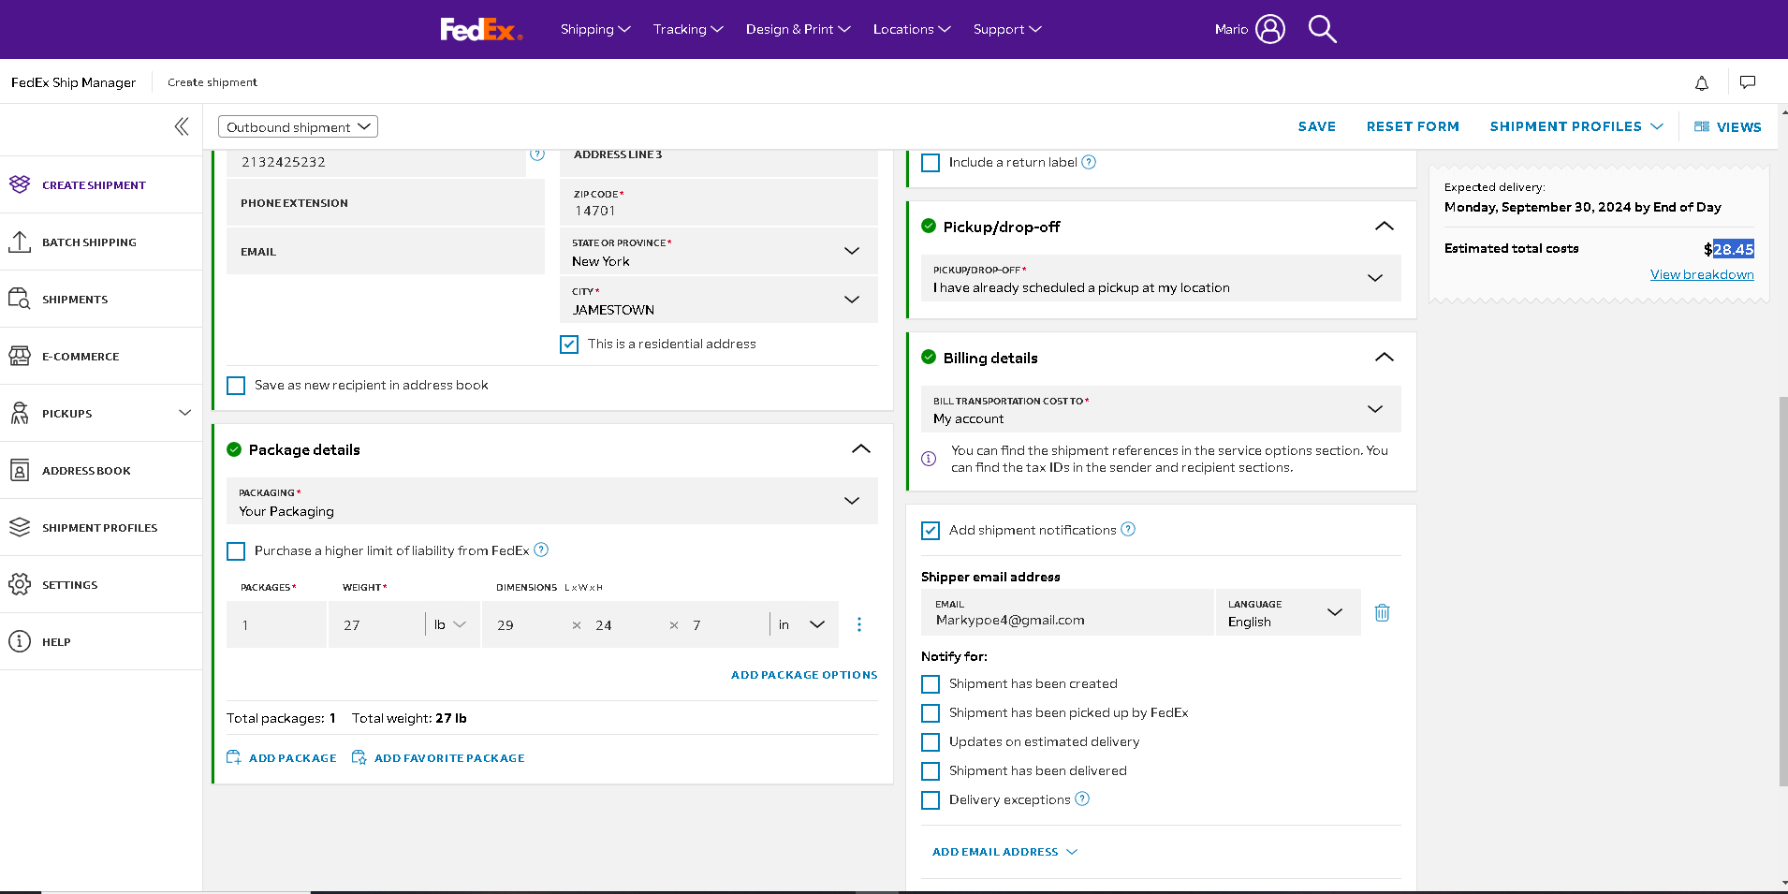Click help icon beside return label
Image resolution: width=1788 pixels, height=894 pixels.
pos(1089,162)
